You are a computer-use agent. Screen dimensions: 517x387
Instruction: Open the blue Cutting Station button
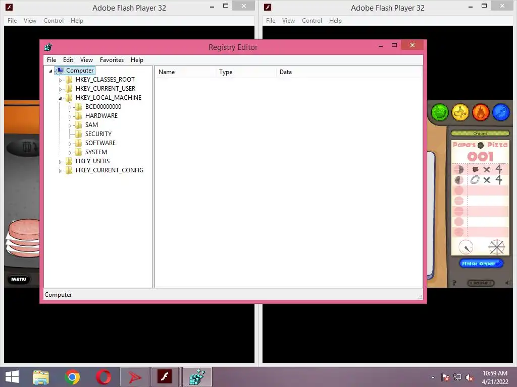coord(501,112)
